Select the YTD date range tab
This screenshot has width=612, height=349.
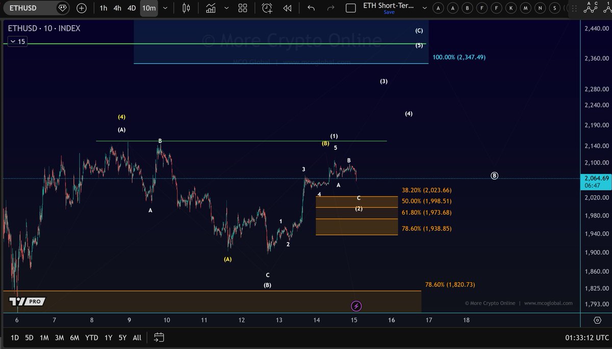(x=92, y=337)
